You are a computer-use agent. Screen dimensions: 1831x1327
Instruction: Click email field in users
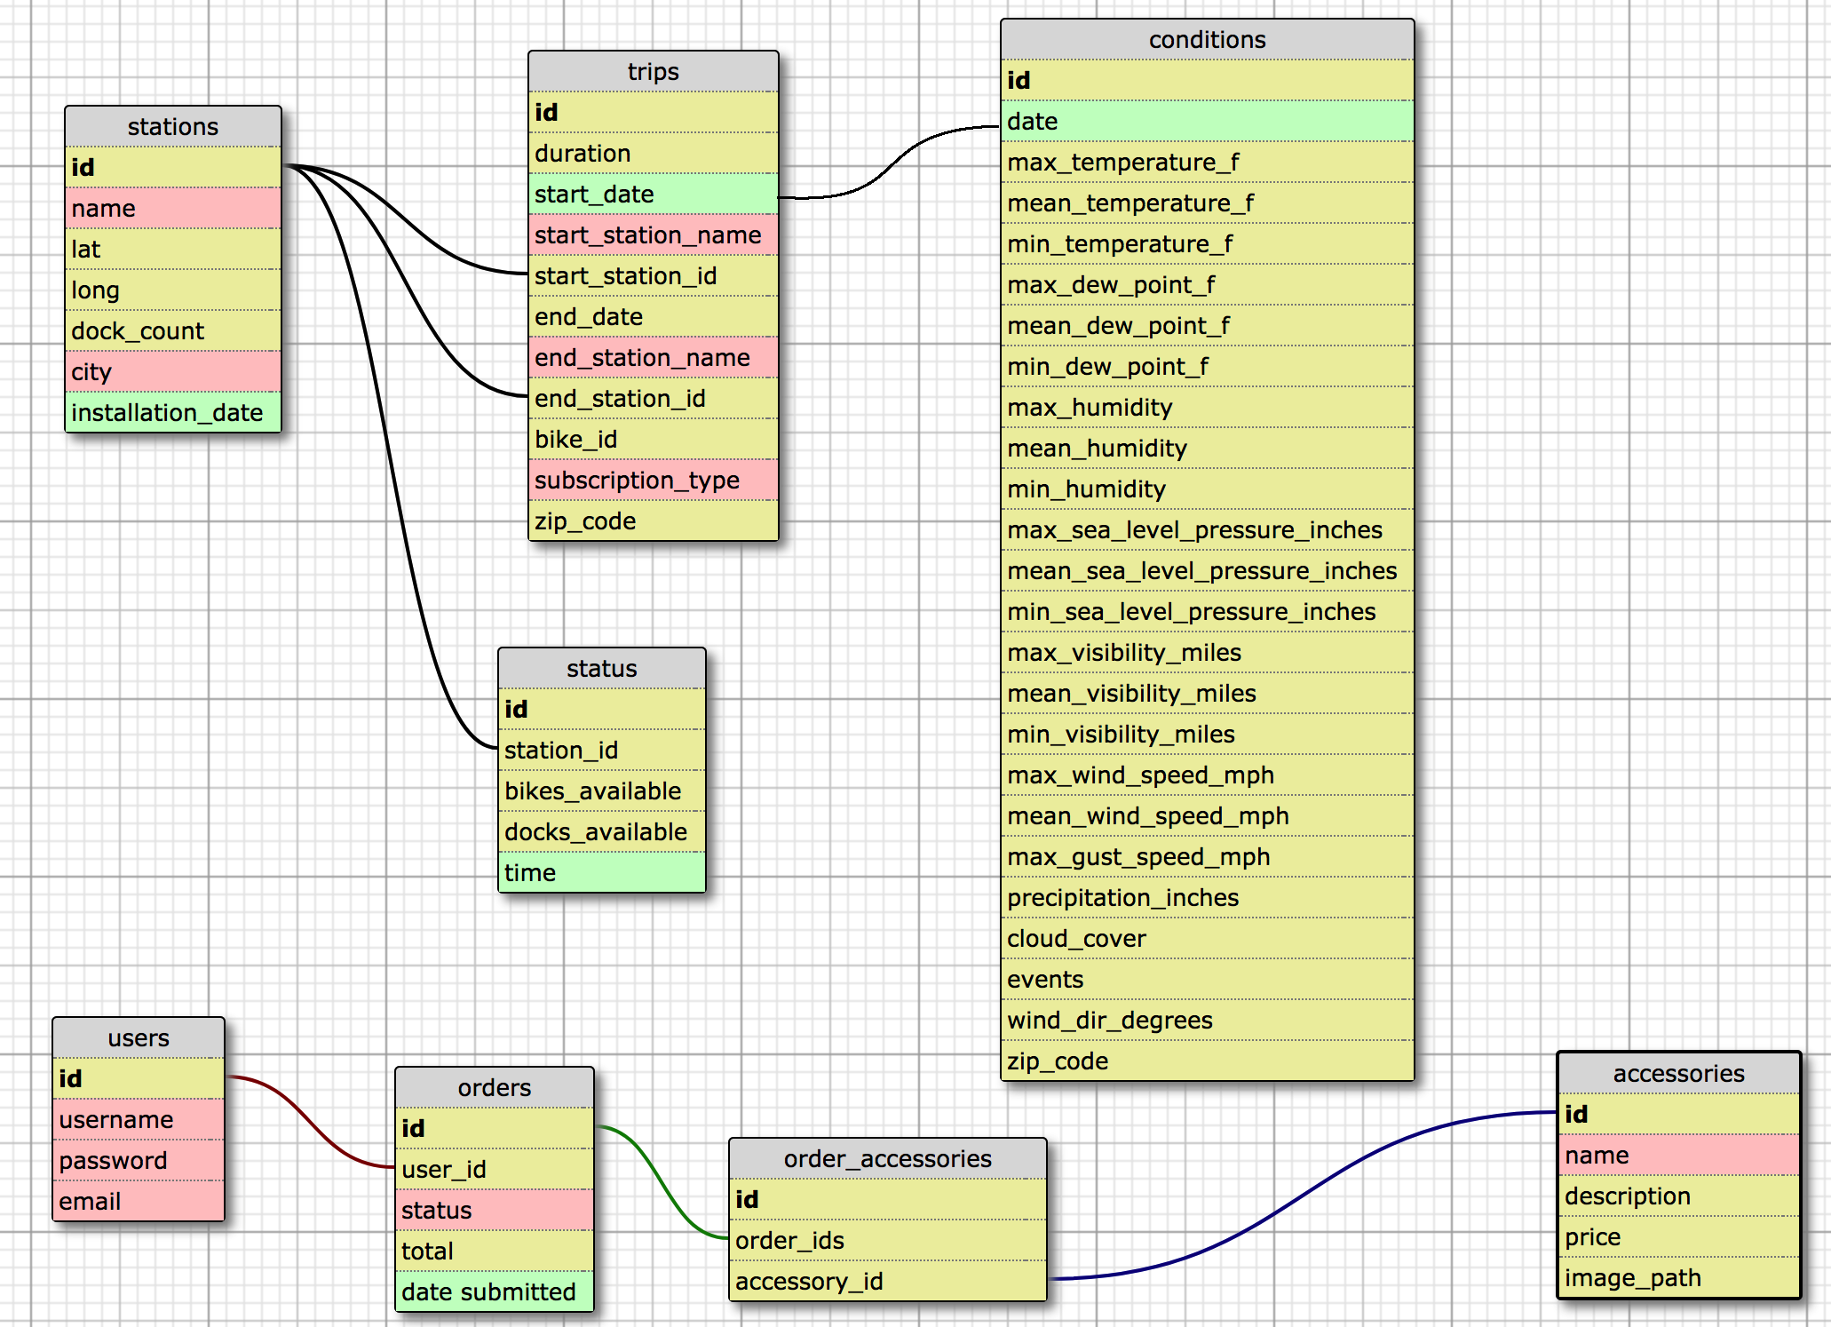click(x=139, y=1201)
